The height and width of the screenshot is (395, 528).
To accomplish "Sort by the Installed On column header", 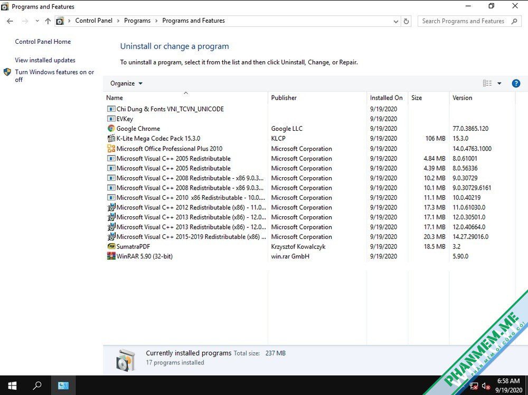I will (387, 98).
